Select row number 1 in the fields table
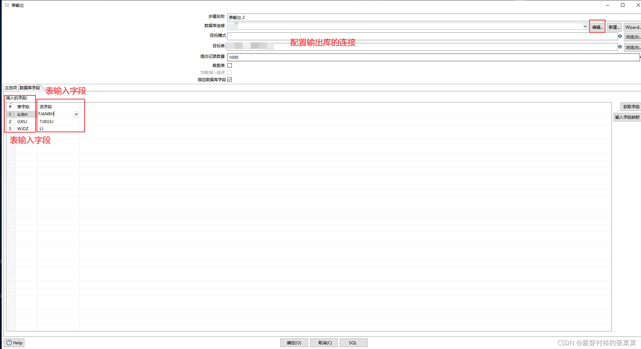641x349 pixels. point(10,114)
